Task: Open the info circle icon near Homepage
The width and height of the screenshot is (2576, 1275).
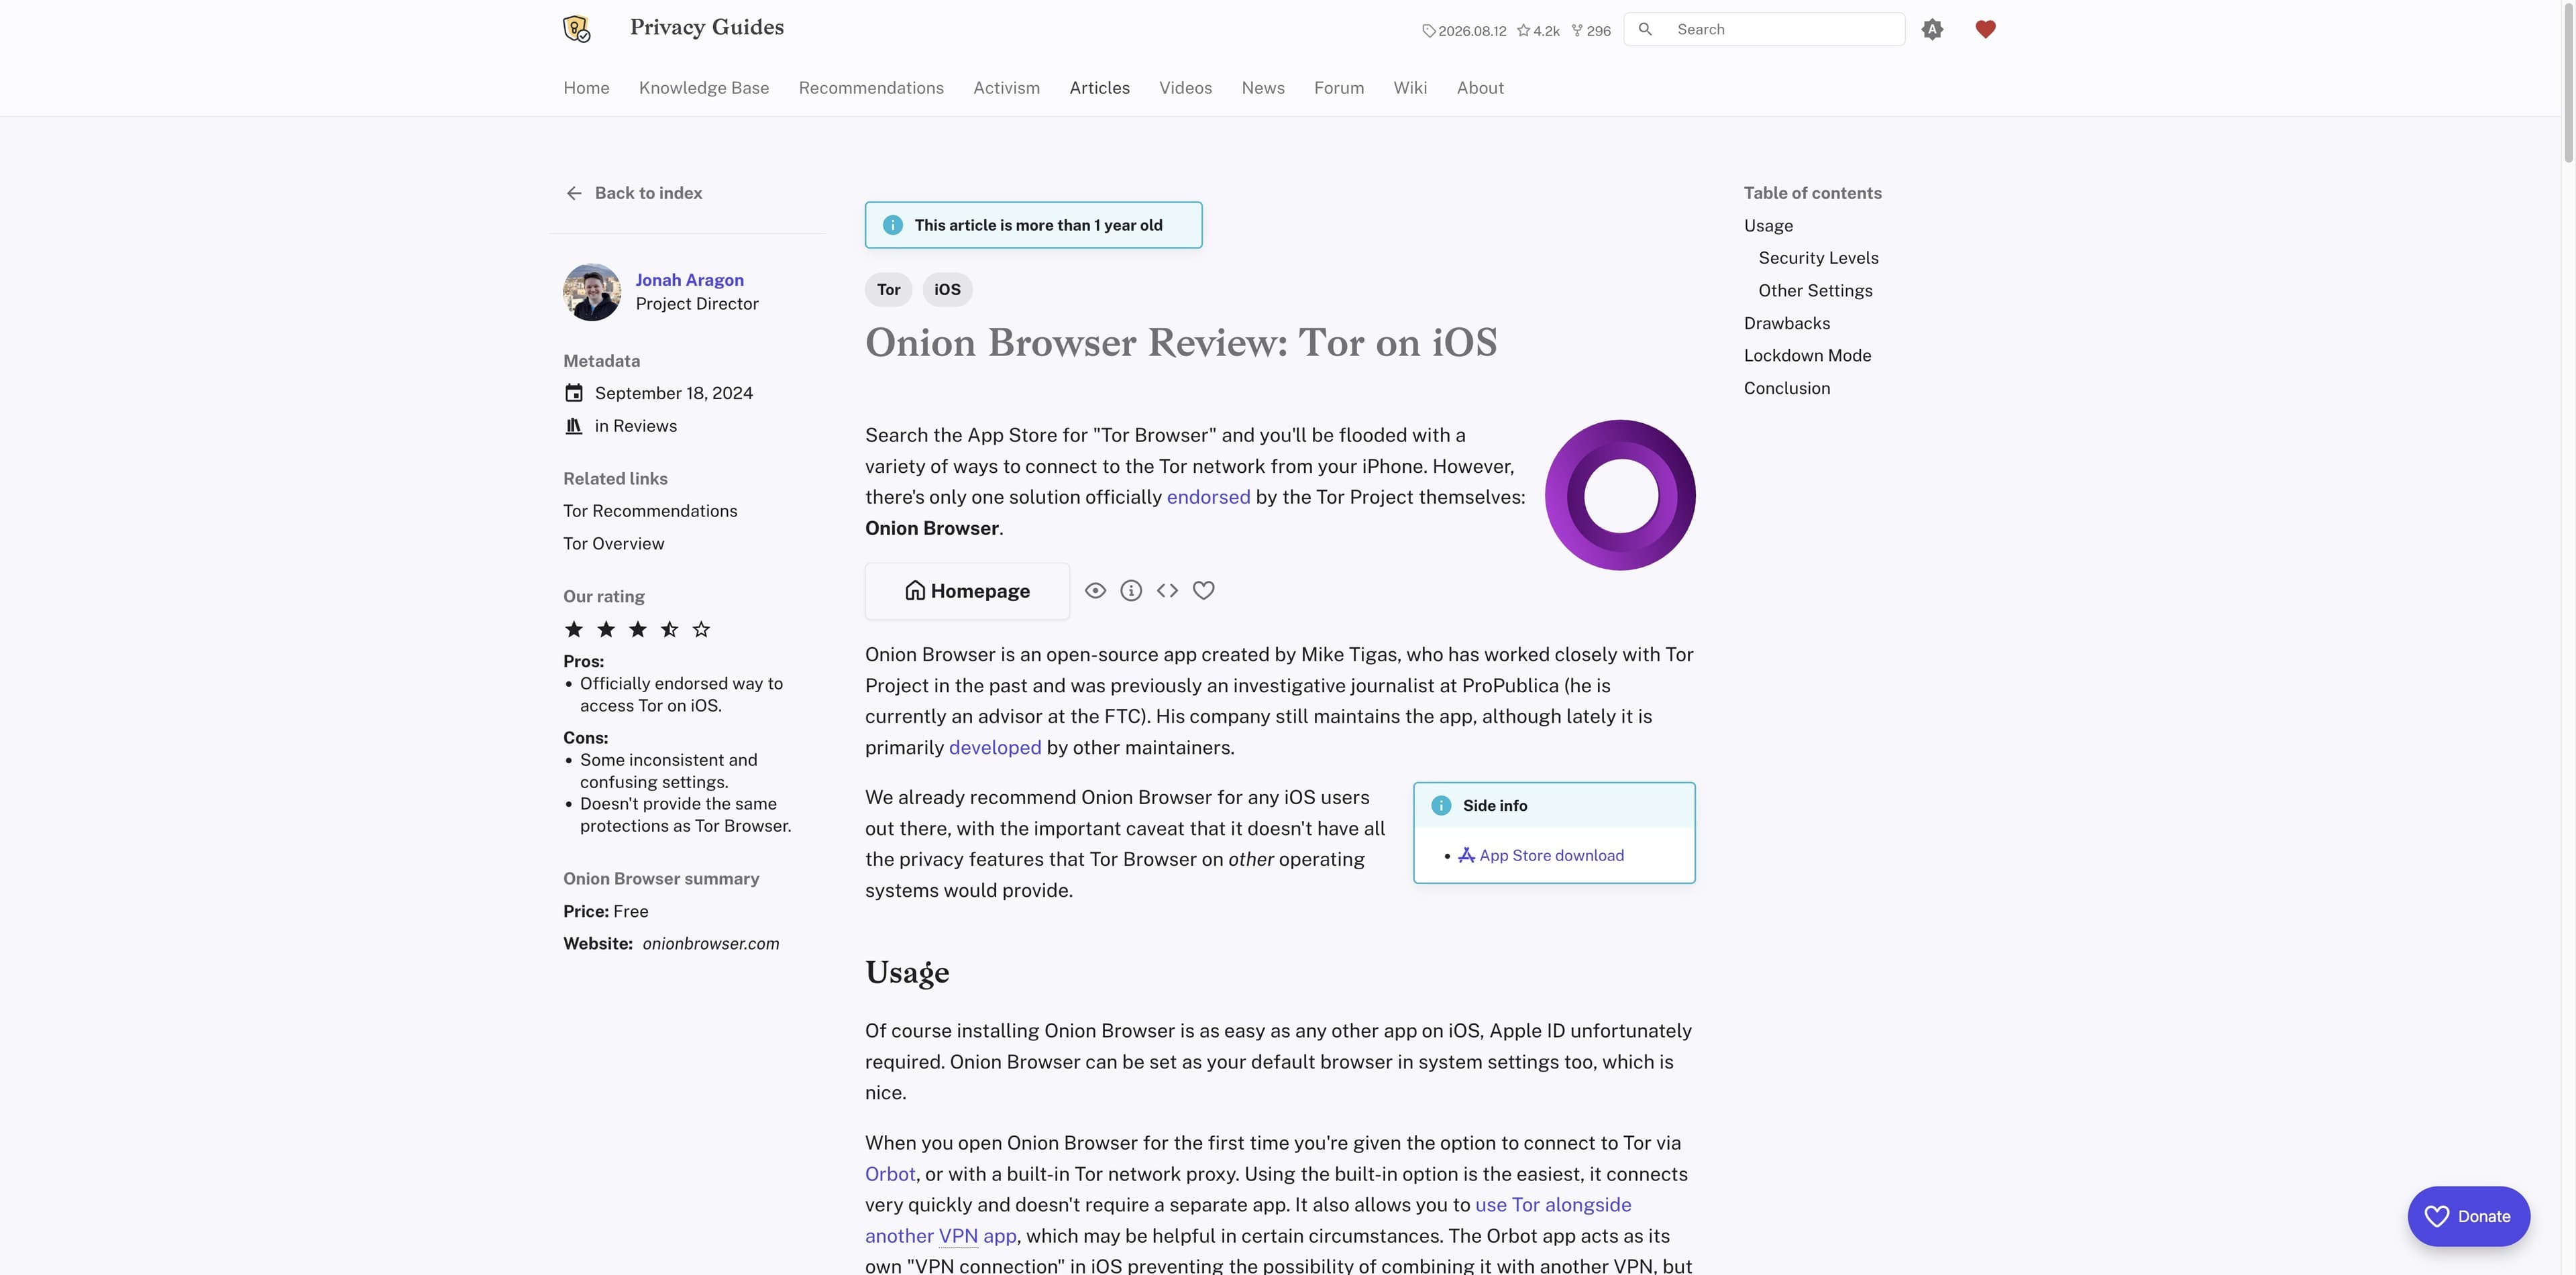Action: click(1131, 591)
